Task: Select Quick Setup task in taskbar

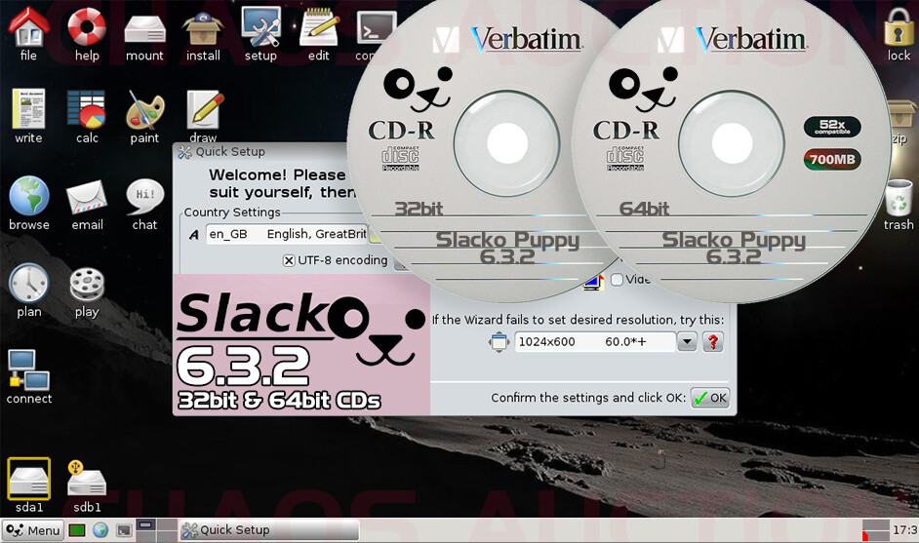Action: coord(268,530)
